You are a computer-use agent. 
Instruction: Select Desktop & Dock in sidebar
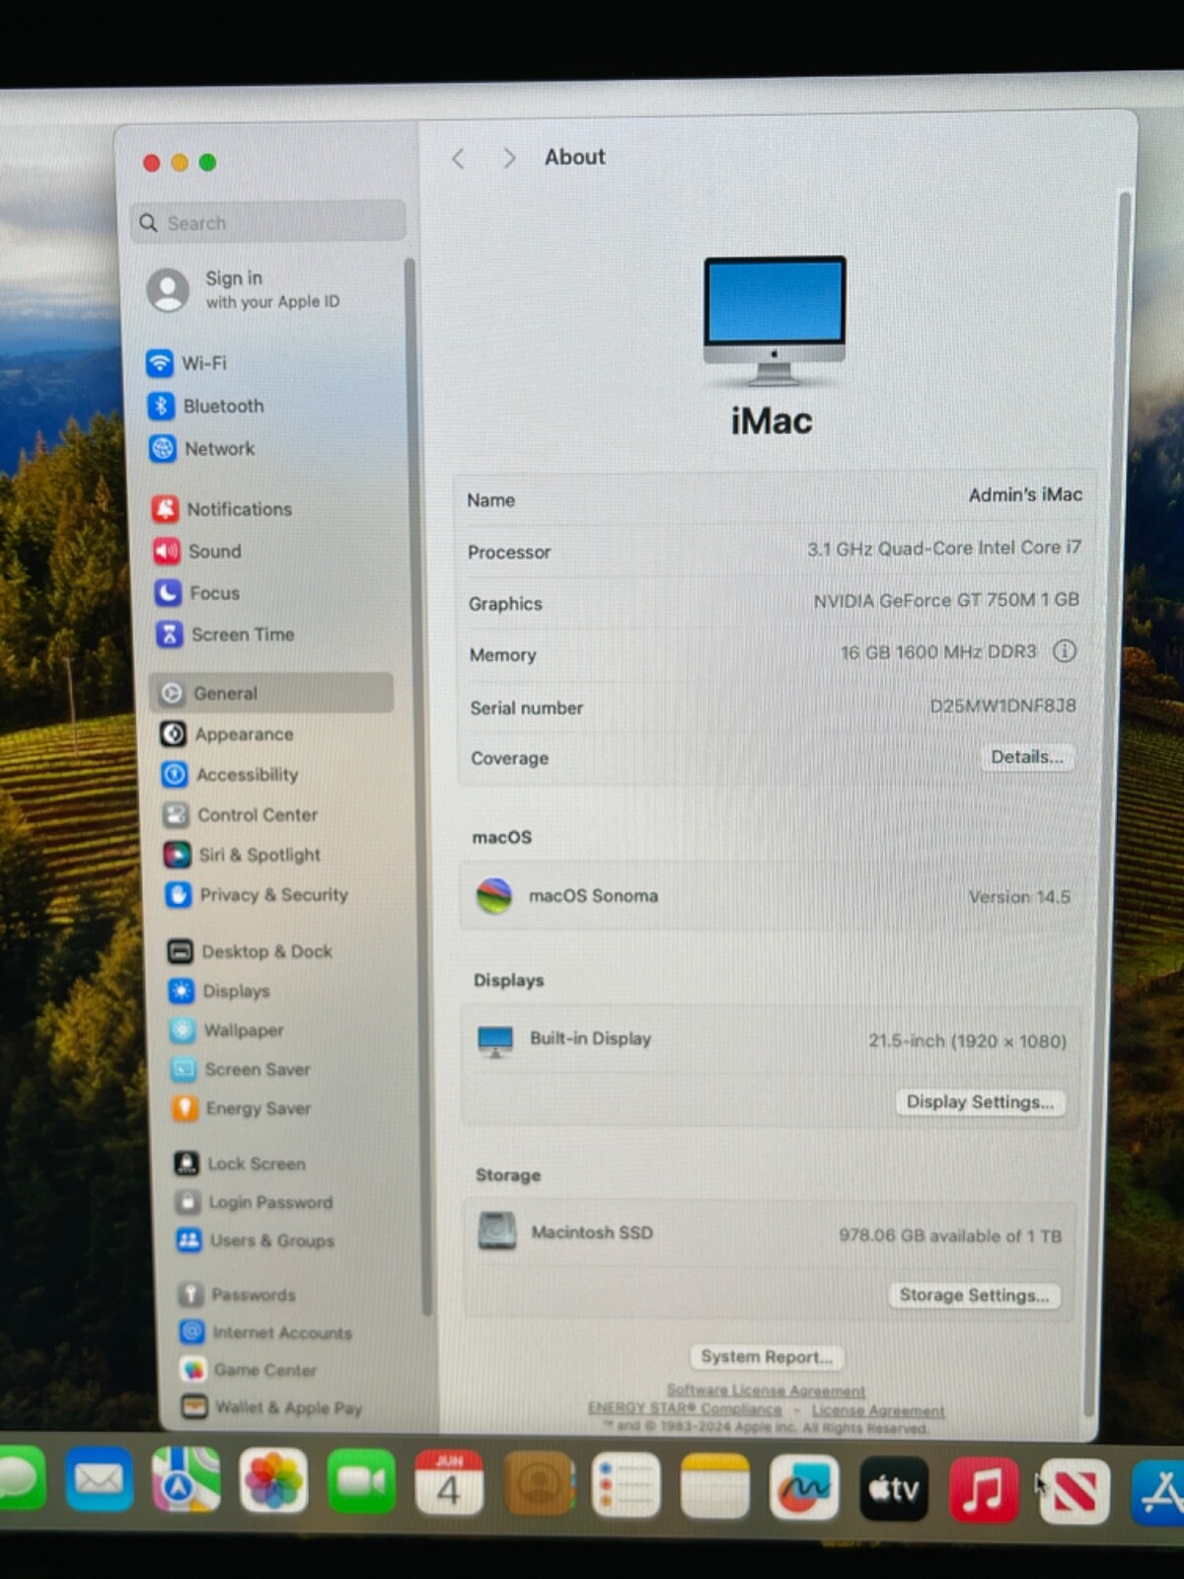coord(251,951)
